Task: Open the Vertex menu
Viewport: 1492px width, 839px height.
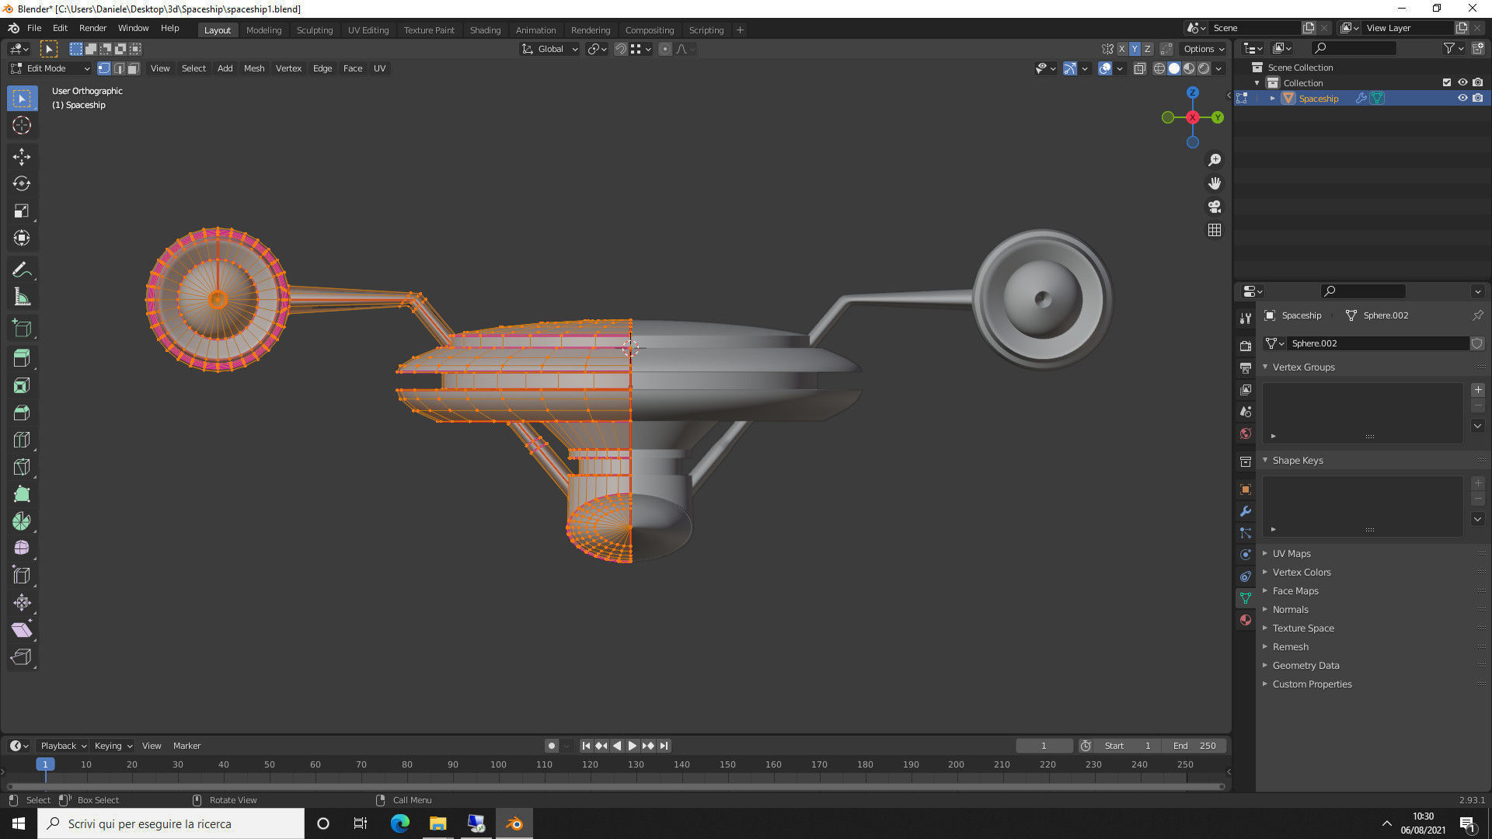Action: click(x=288, y=68)
